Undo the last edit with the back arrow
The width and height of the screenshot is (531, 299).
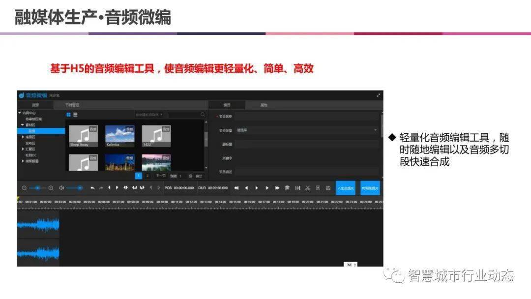pyautogui.click(x=92, y=188)
